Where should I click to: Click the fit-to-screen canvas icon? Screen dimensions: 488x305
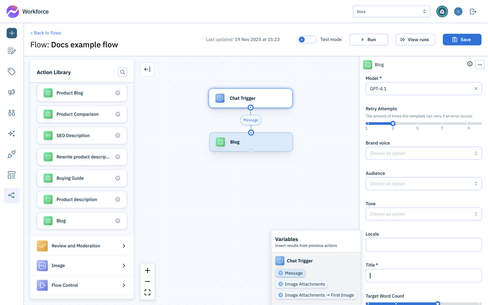(147, 293)
